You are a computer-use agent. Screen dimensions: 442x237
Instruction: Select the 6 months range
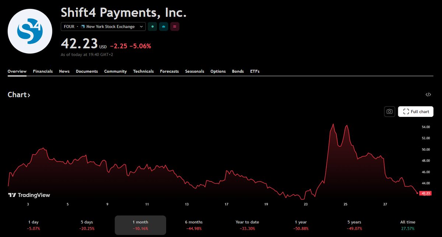194,225
